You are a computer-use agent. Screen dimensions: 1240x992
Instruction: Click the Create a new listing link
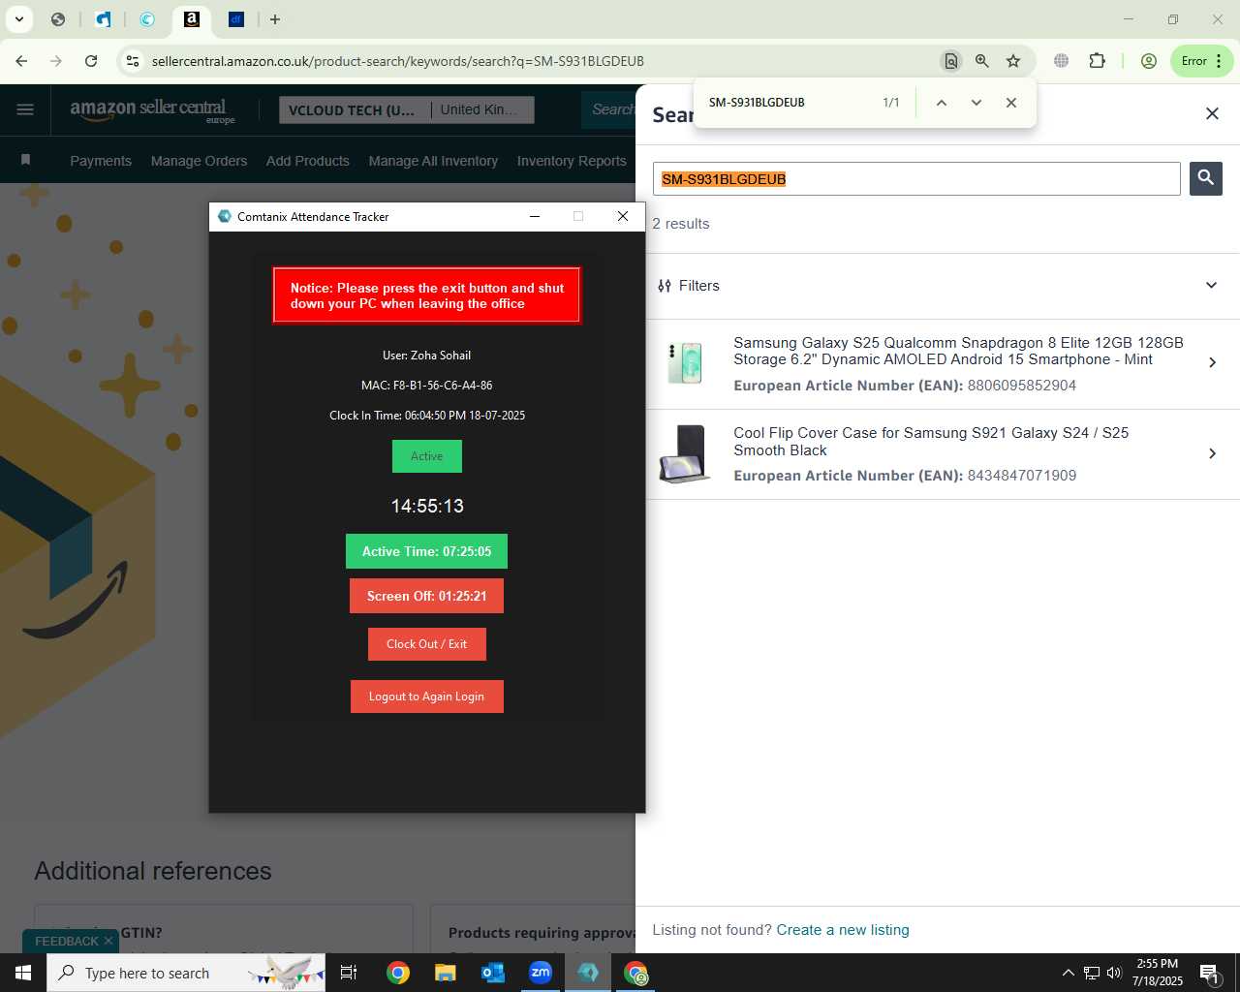[843, 930]
